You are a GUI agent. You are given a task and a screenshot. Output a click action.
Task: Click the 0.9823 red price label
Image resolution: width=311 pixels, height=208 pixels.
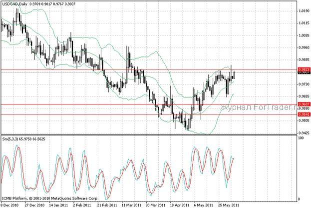(x=303, y=69)
